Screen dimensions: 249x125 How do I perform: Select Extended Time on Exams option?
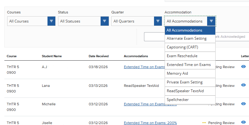click(x=190, y=65)
